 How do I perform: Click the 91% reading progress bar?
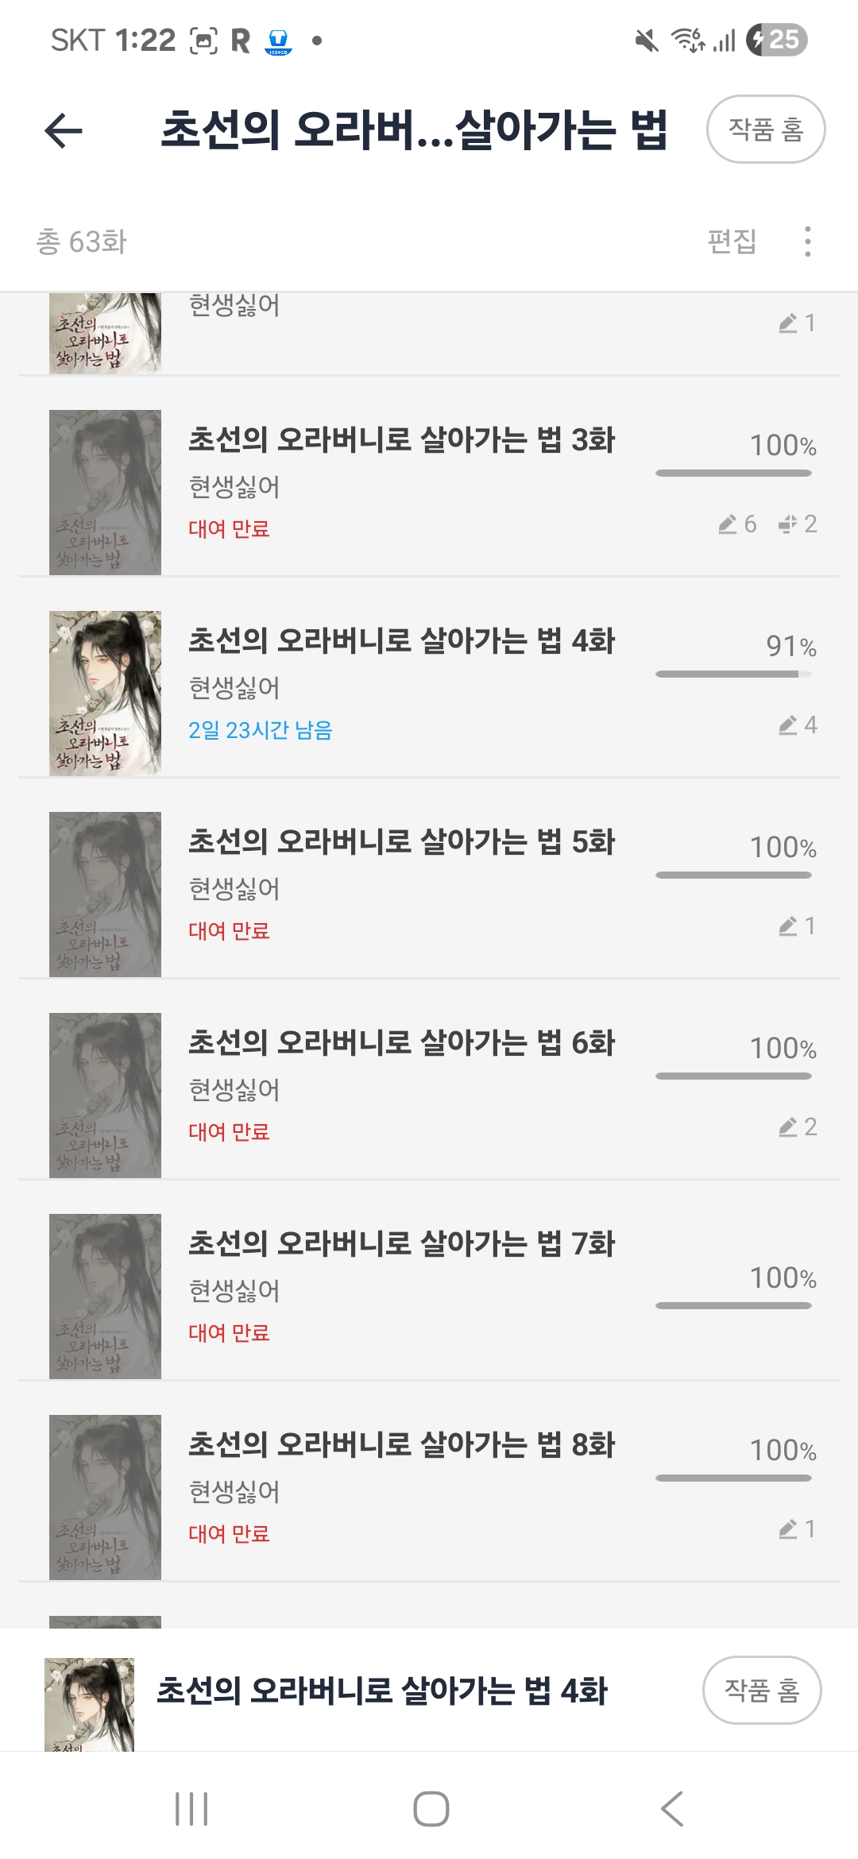(732, 674)
